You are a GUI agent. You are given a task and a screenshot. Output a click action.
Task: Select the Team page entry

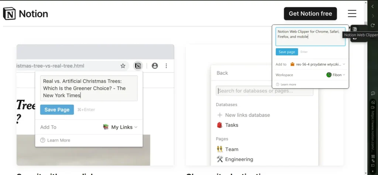pyautogui.click(x=227, y=149)
